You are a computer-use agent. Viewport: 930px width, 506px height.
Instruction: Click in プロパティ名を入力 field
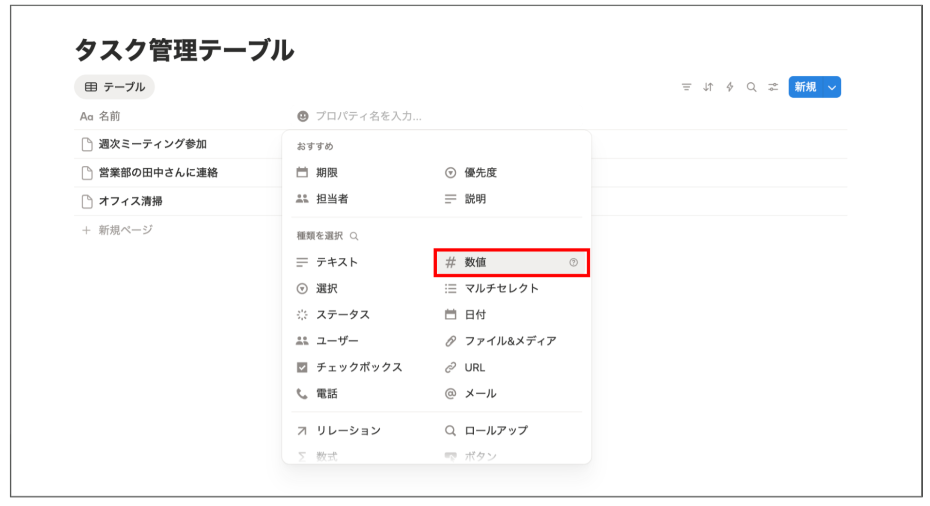pyautogui.click(x=369, y=116)
